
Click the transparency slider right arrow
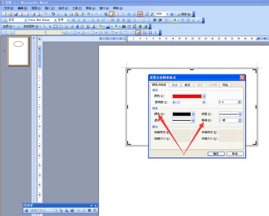tap(204, 102)
